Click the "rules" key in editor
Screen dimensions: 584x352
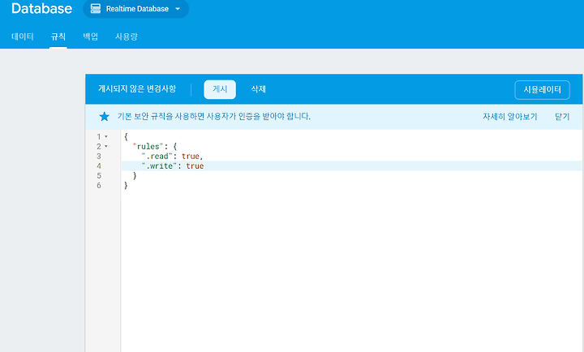tap(148, 146)
